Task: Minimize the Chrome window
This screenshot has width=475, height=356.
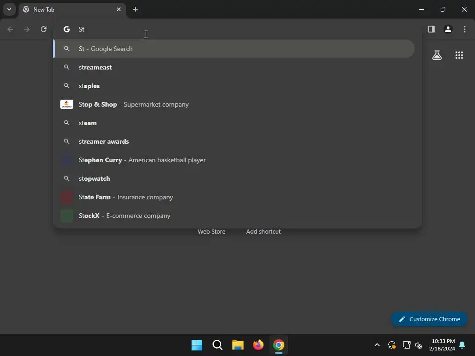Action: coord(421,9)
